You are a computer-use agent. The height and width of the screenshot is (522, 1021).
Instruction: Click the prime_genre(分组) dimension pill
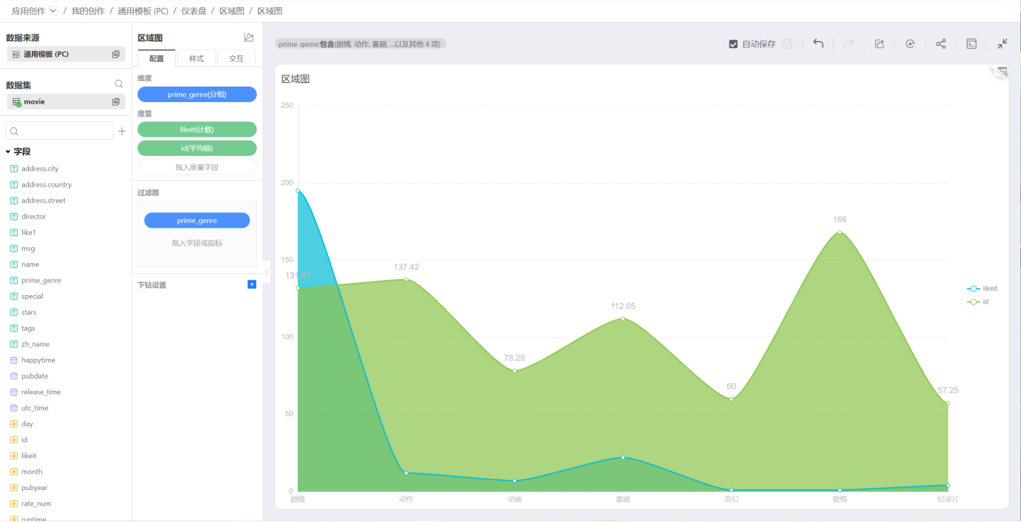(x=197, y=94)
